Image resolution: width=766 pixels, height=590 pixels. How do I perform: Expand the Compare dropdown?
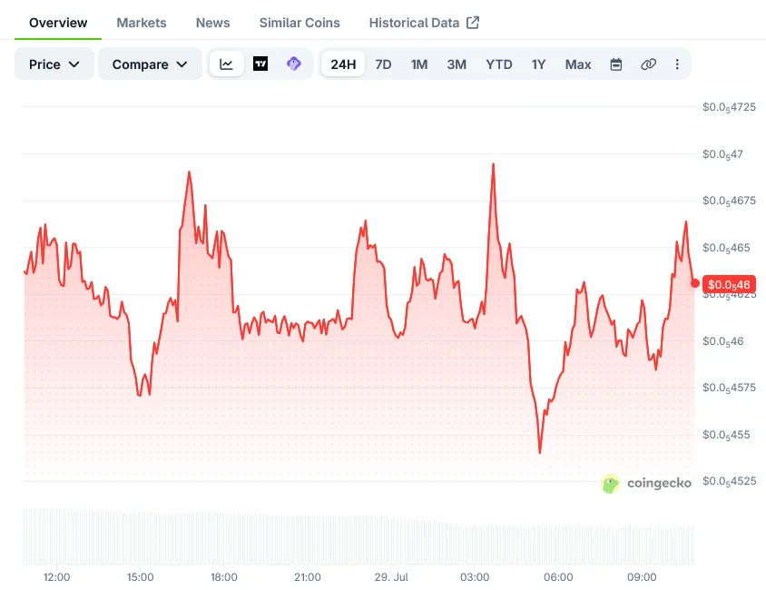pos(150,64)
